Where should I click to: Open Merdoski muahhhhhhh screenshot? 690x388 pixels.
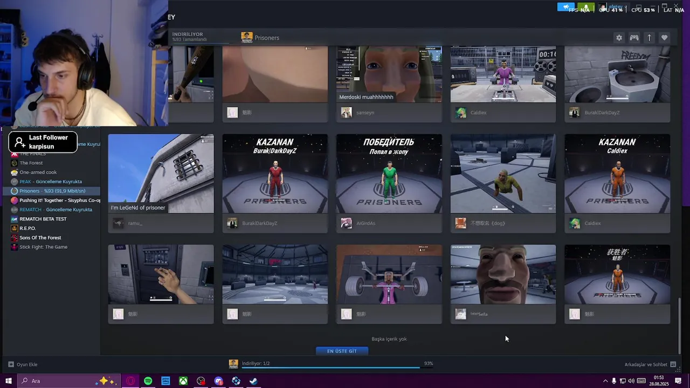click(x=389, y=74)
